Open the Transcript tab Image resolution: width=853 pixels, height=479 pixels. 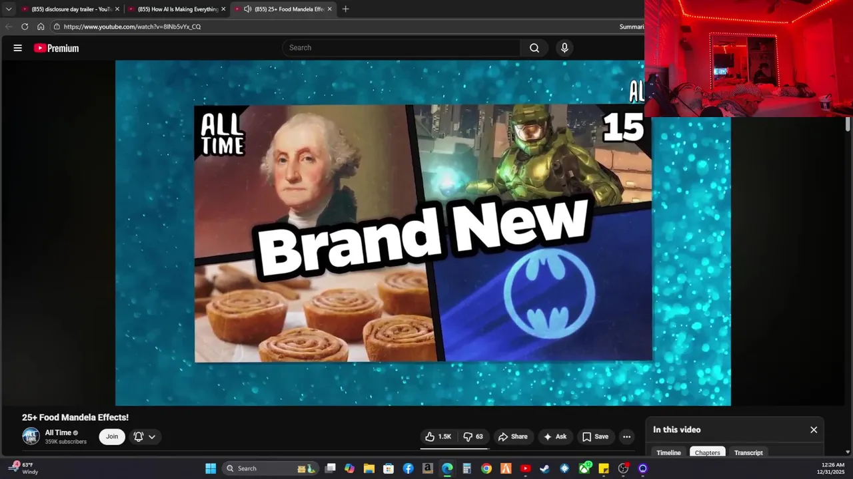click(x=748, y=452)
